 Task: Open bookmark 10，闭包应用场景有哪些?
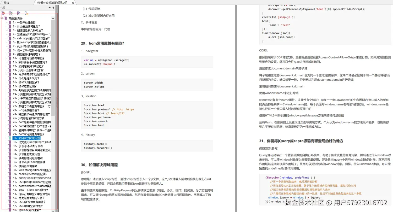tap(29, 58)
